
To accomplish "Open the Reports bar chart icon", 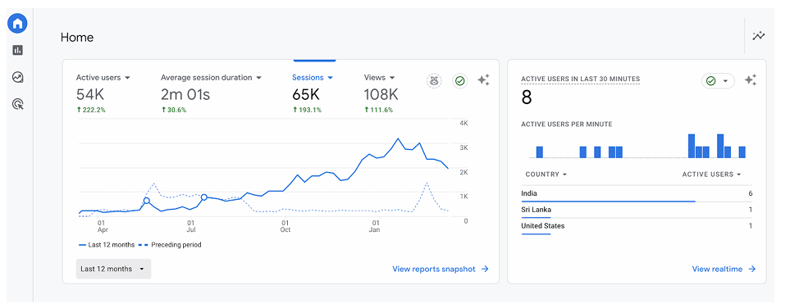I will tap(17, 50).
